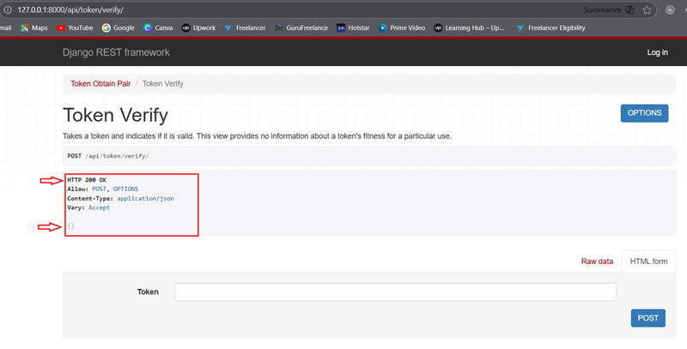
Task: Open the Upwork bookmark
Action: (x=199, y=27)
